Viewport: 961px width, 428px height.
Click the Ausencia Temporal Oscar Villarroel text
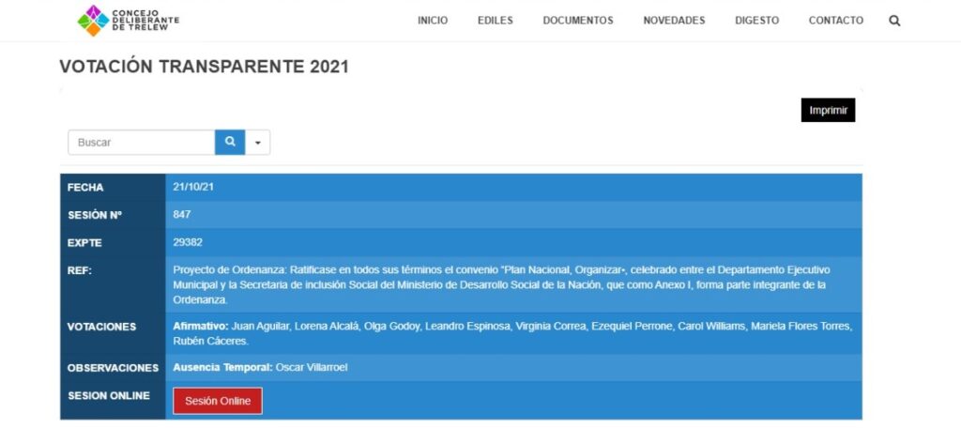[x=261, y=367]
